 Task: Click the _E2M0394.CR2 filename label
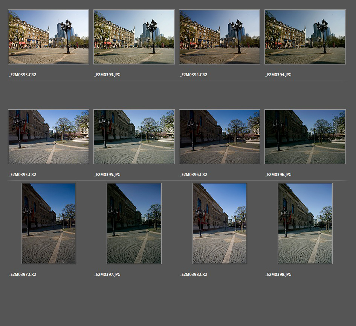point(194,75)
